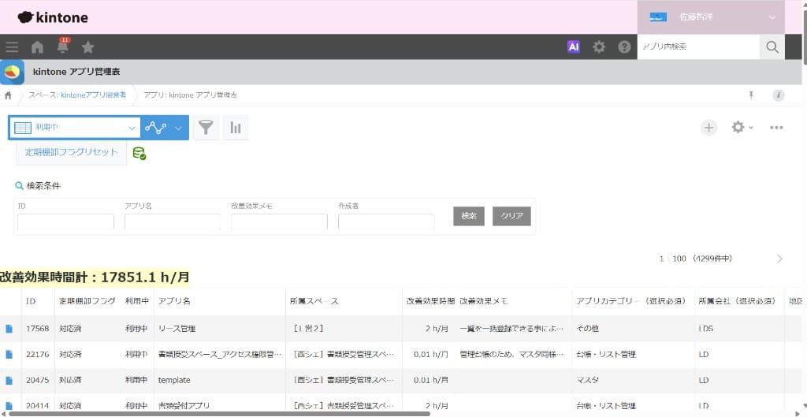Open the help question mark icon
Image resolution: width=807 pixels, height=417 pixels.
tap(624, 47)
